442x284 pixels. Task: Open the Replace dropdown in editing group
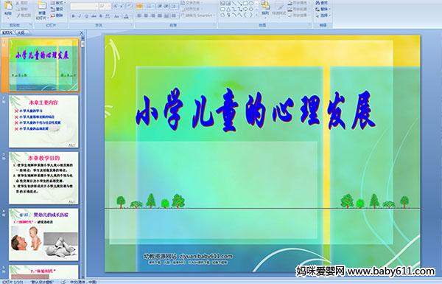point(323,9)
